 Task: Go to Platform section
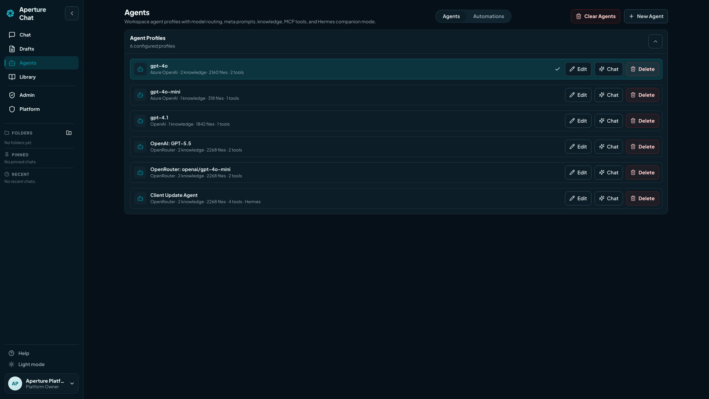(41, 109)
